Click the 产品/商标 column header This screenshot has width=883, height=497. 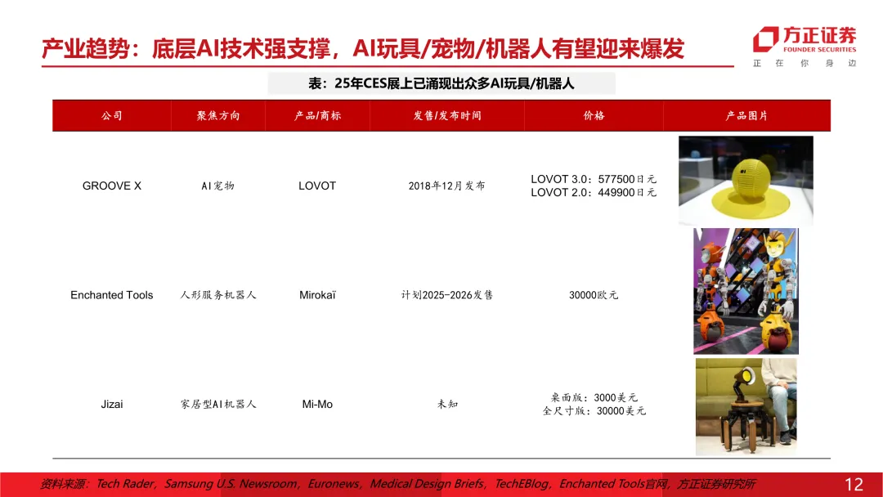point(317,115)
